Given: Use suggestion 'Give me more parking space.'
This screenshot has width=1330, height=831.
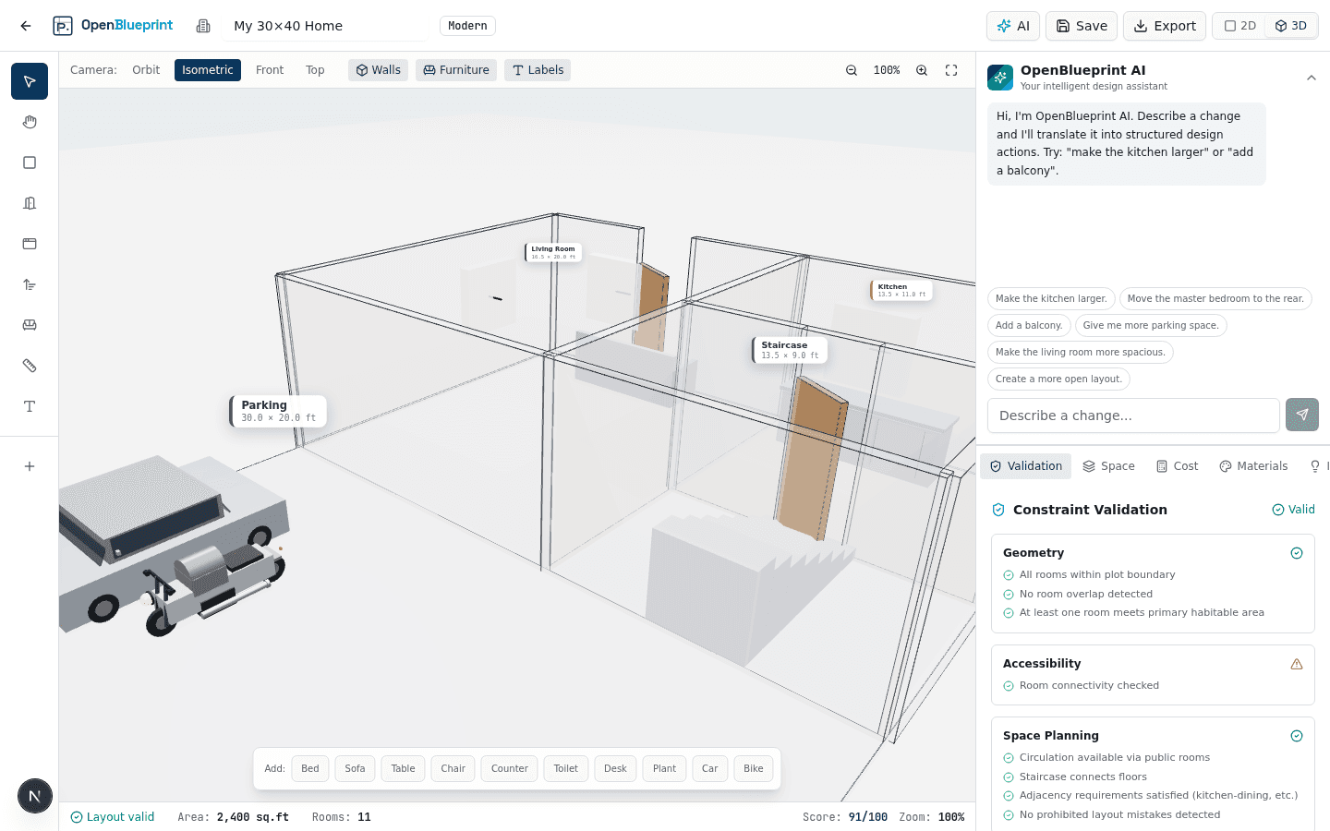Looking at the screenshot, I should point(1151,325).
